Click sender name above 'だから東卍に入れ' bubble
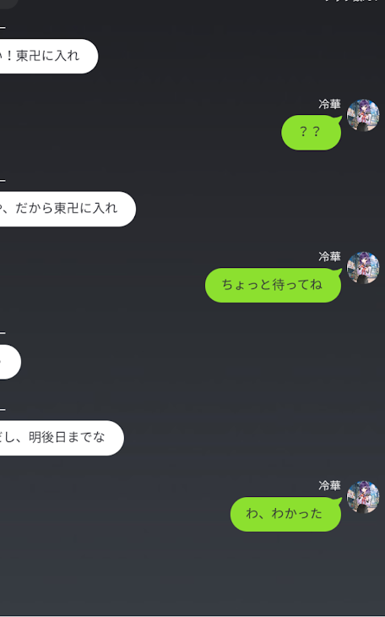 tap(3, 181)
